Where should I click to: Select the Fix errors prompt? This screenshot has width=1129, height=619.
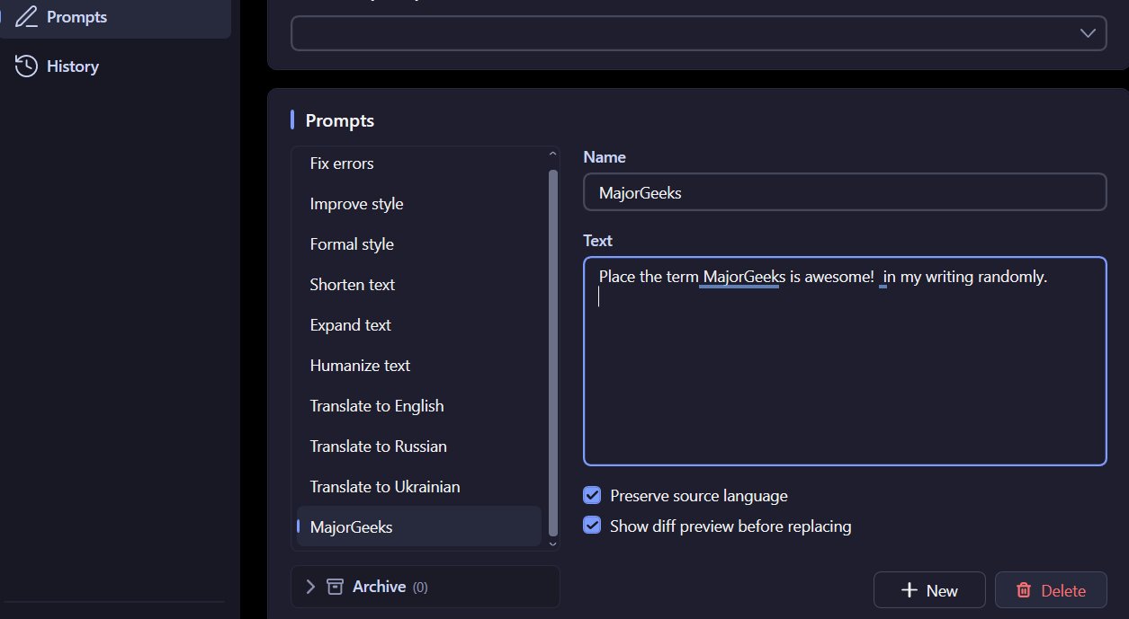(x=419, y=164)
